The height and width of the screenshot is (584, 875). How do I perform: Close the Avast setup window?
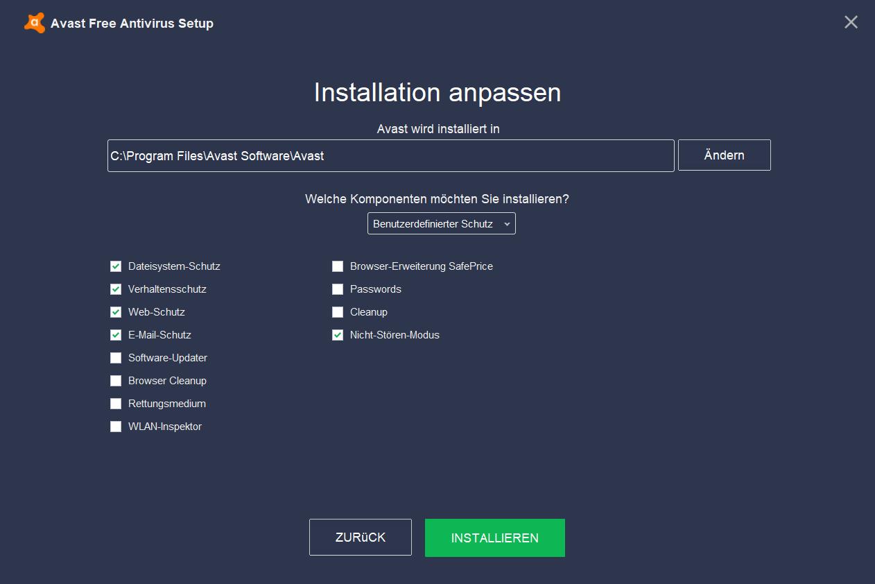tap(851, 22)
